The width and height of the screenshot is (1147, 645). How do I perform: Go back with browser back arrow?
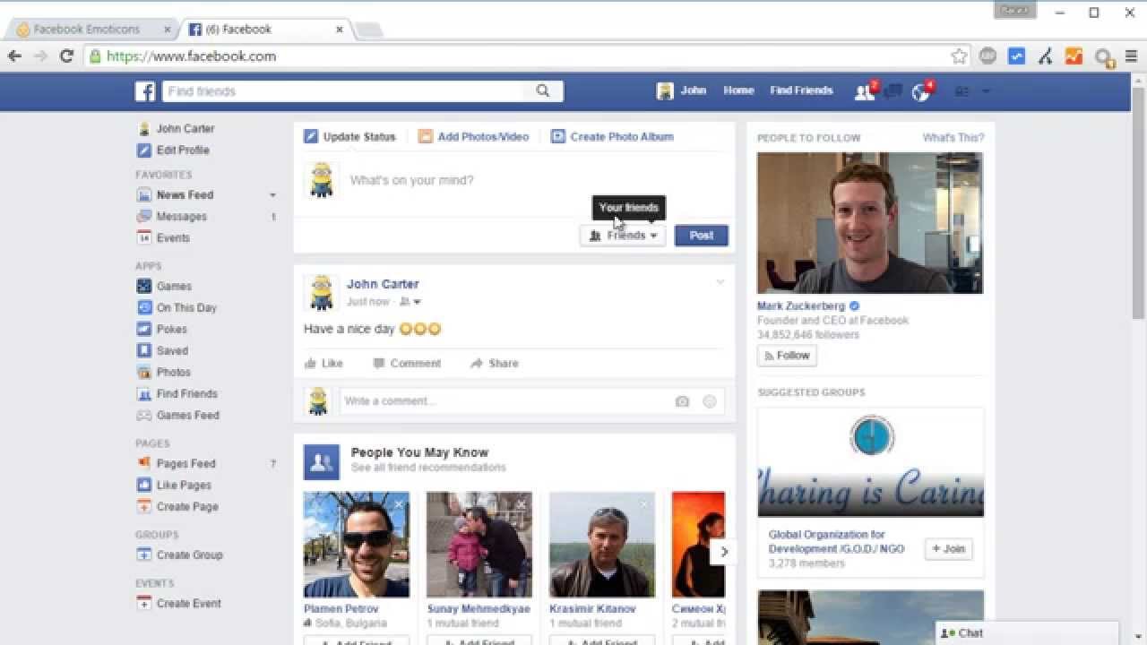pyautogui.click(x=14, y=56)
